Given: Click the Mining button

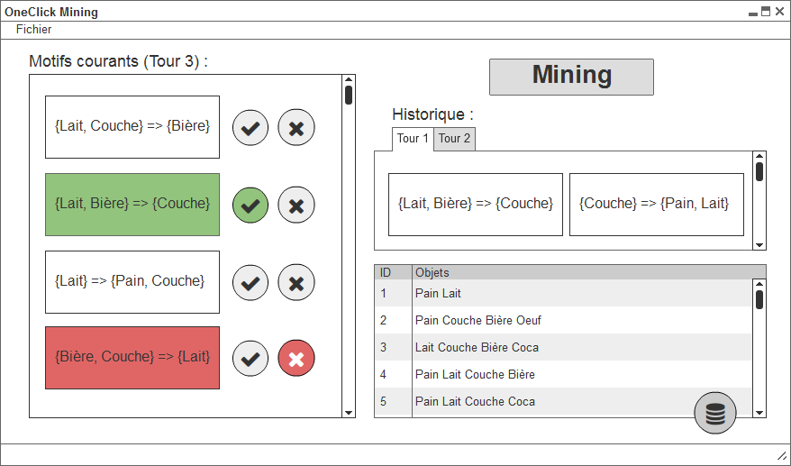Looking at the screenshot, I should pyautogui.click(x=571, y=77).
